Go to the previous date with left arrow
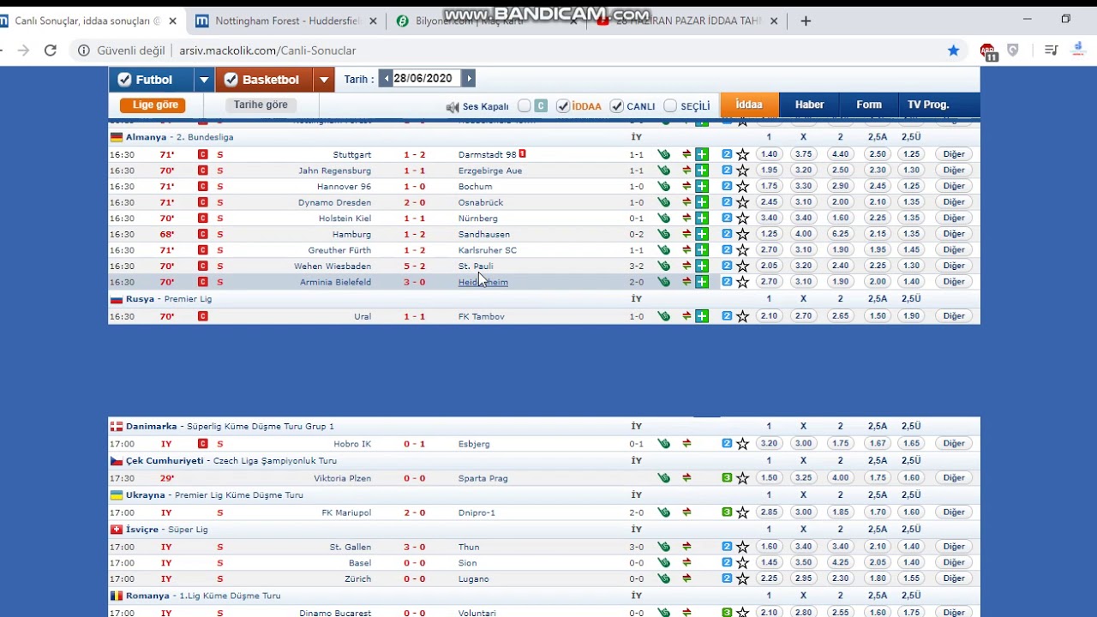Viewport: 1097px width, 617px height. tap(387, 79)
